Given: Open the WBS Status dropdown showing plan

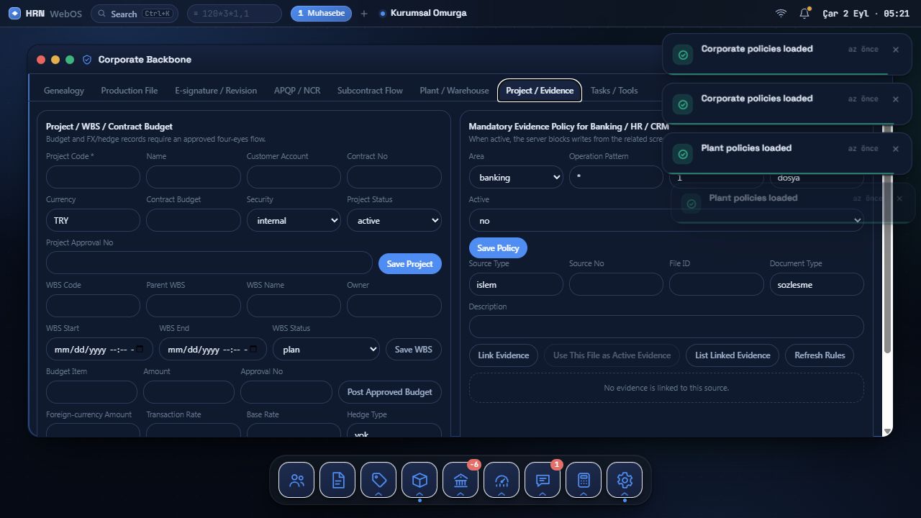Looking at the screenshot, I should (x=326, y=349).
